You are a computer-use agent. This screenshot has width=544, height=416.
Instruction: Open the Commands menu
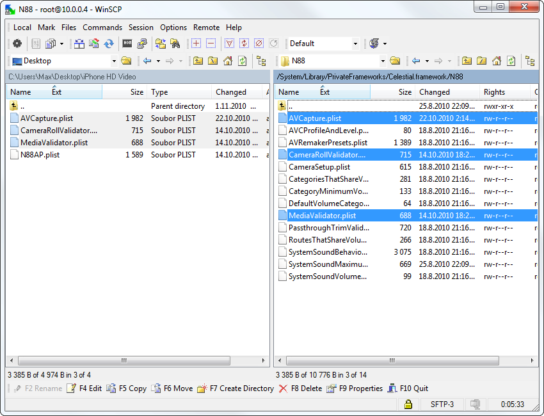point(102,28)
